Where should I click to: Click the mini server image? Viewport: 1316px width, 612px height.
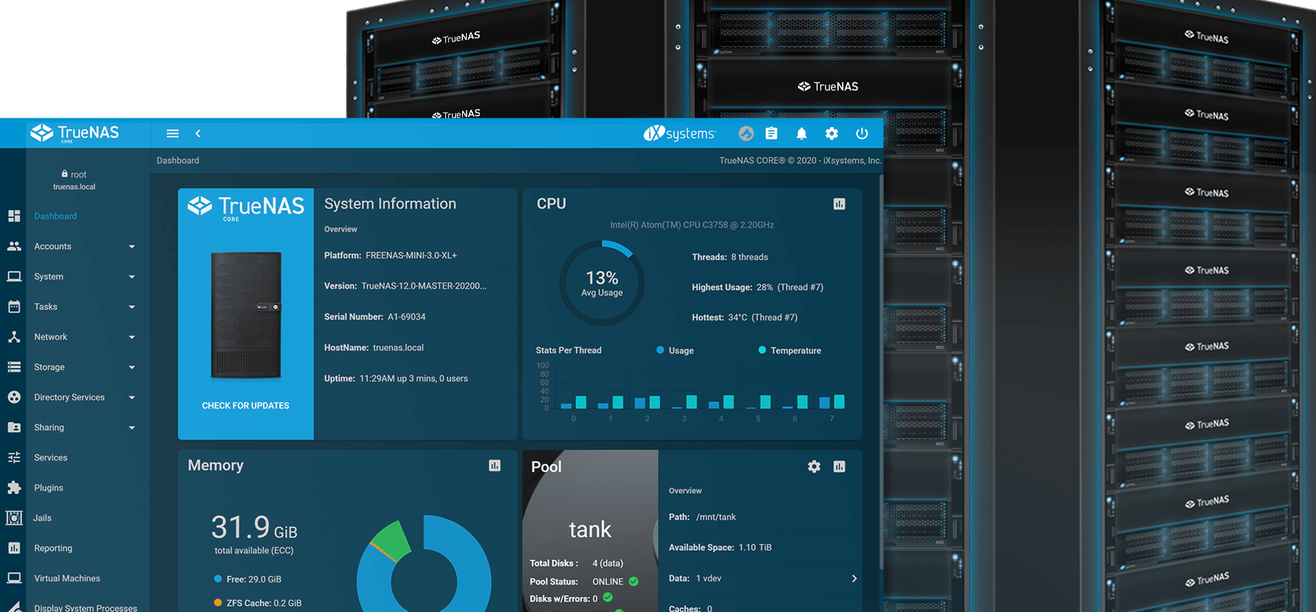point(246,315)
